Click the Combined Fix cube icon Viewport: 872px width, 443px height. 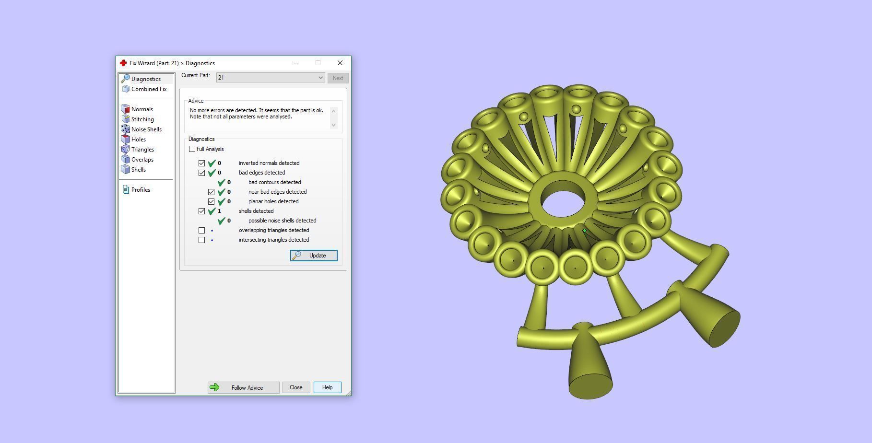[x=126, y=89]
